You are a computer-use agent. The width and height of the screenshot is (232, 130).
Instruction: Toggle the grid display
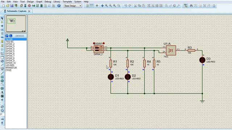pos(92,6)
